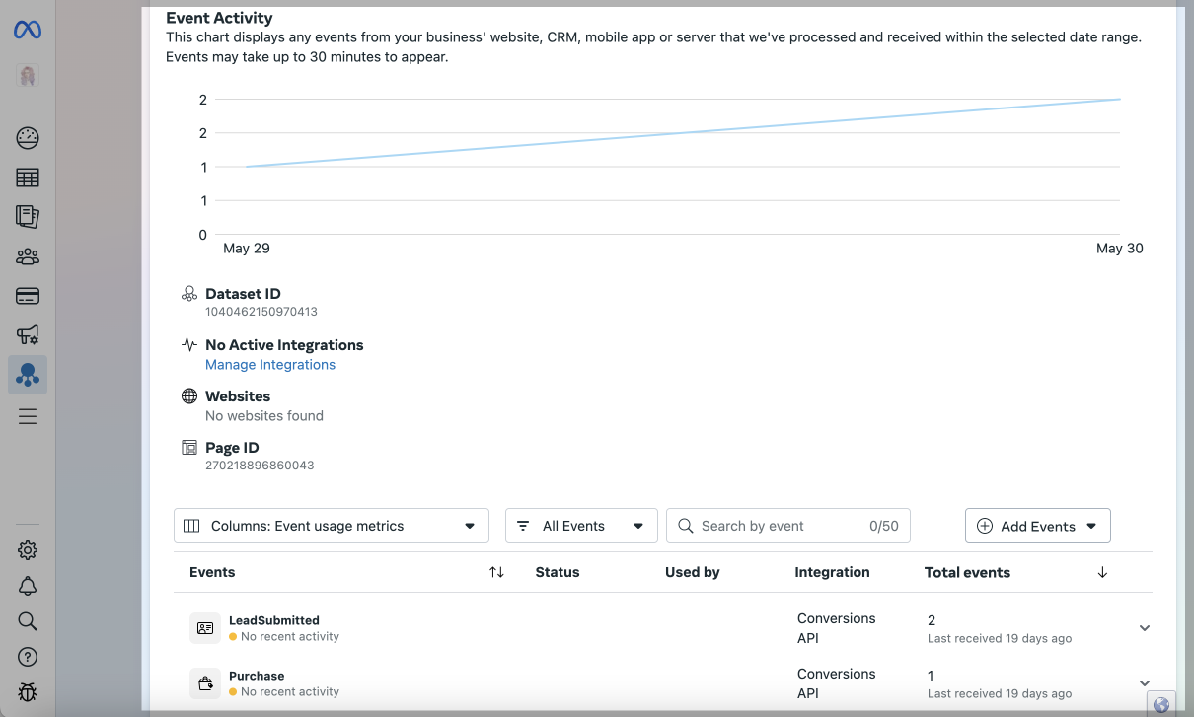
Task: Open Campaigns table grid icon in sidebar
Action: (x=28, y=178)
